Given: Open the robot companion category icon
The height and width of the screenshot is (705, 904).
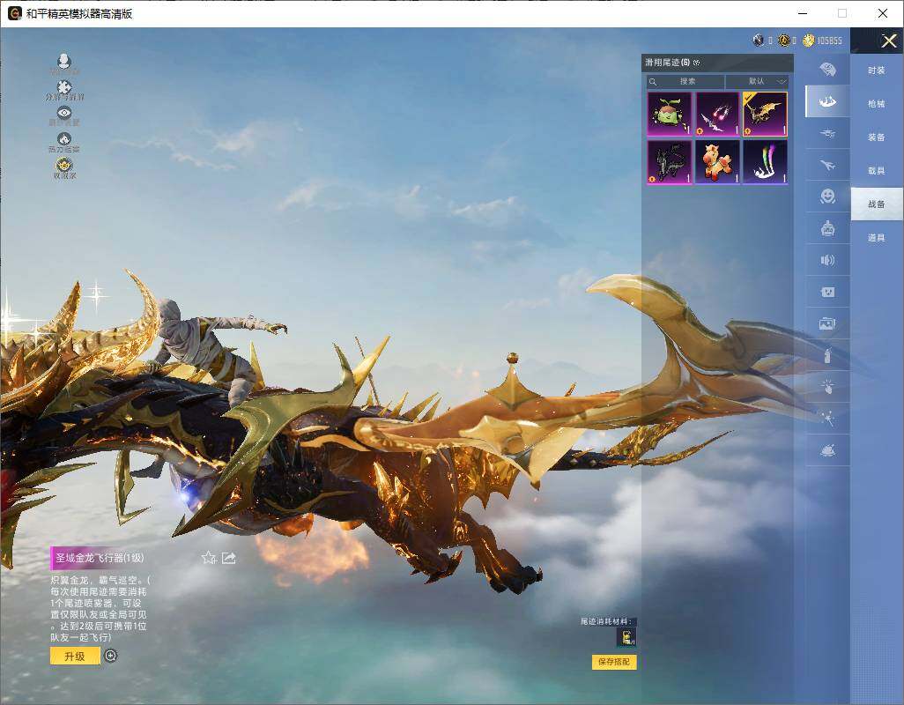Looking at the screenshot, I should [x=827, y=229].
